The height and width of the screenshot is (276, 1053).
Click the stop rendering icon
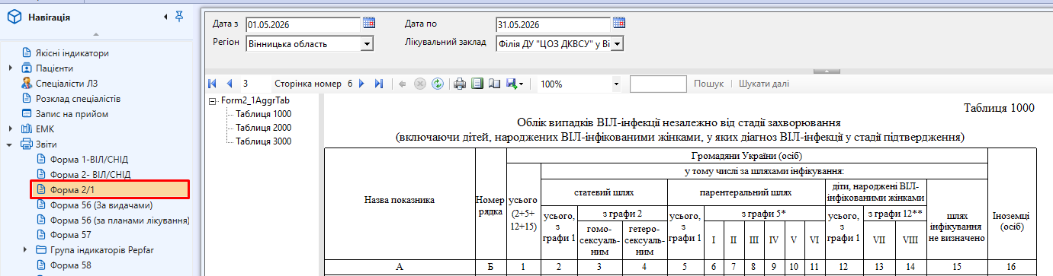point(419,84)
